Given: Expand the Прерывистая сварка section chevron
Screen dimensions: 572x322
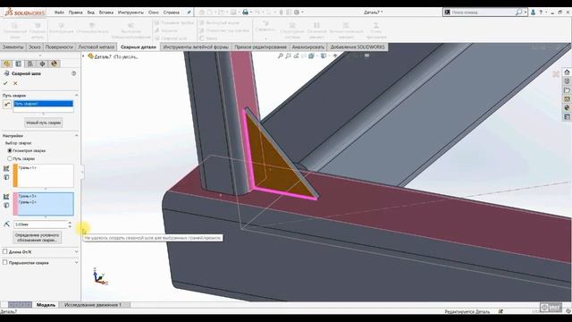Looking at the screenshot, I should click(x=76, y=262).
